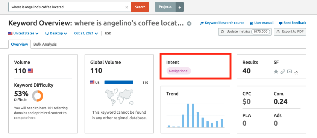Click the link SERP feature icon

tap(283, 71)
